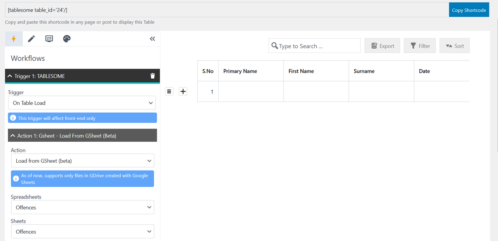Open the On Table Load trigger dropdown
This screenshot has height=241, width=498.
click(82, 103)
